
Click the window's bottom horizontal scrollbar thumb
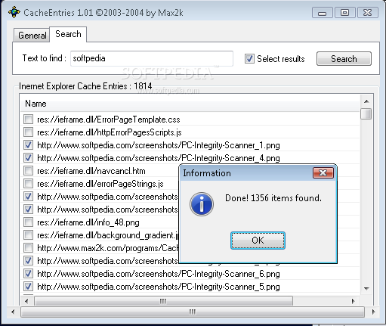(x=193, y=312)
